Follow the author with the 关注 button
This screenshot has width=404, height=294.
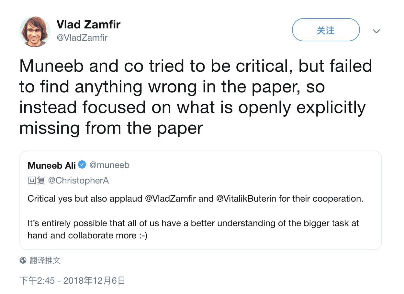(x=326, y=30)
